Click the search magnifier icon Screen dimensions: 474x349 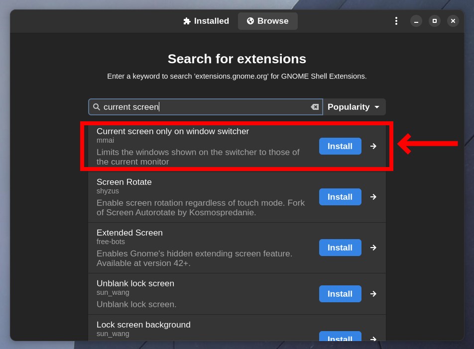(x=97, y=107)
